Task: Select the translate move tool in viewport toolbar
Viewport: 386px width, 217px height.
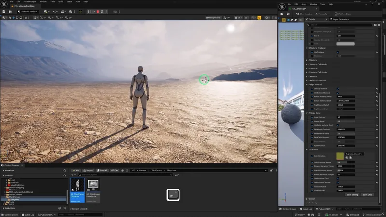Action: [14, 18]
